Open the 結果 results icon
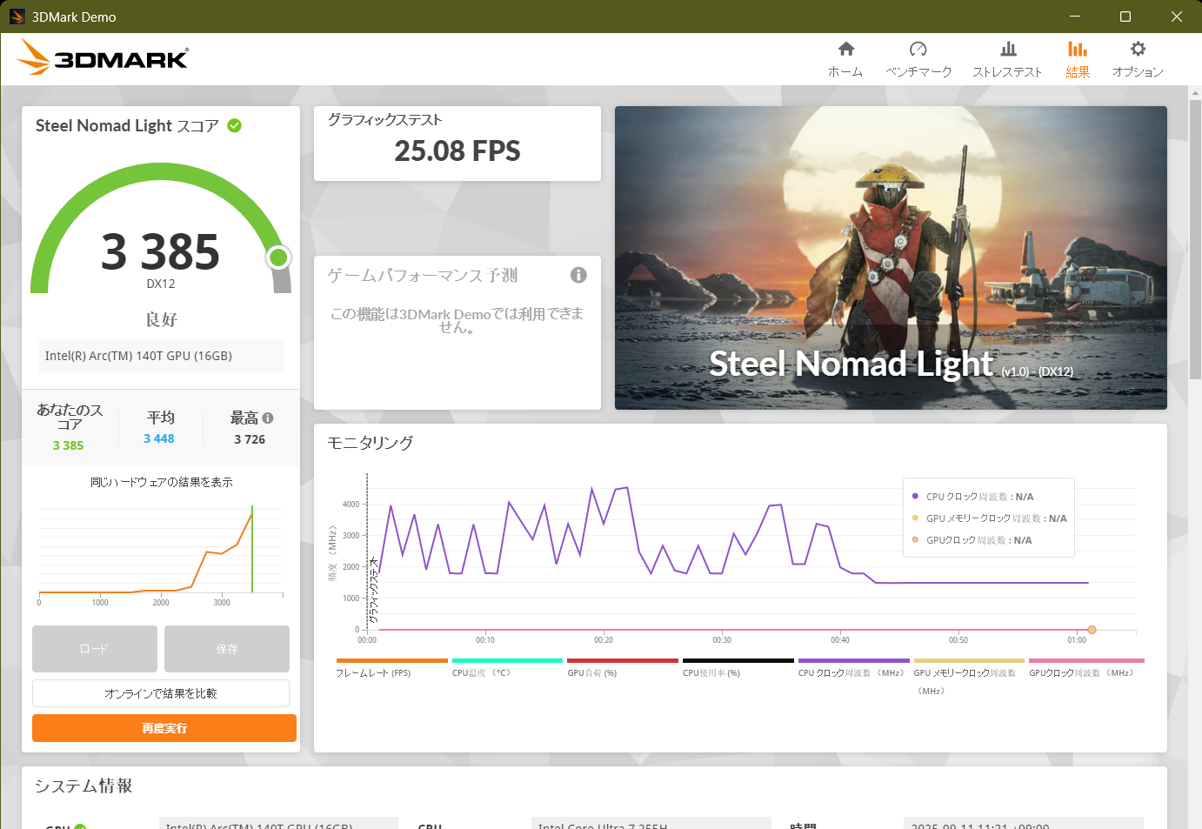 click(1078, 50)
